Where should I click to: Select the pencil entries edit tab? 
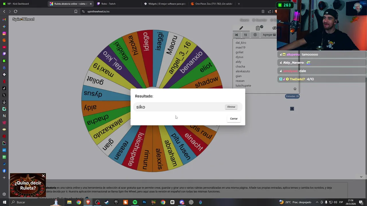tap(241, 28)
